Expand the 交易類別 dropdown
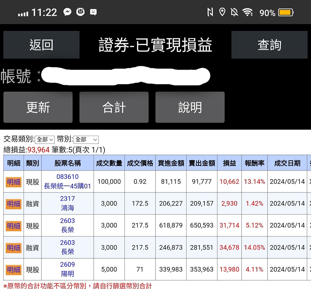311x289 pixels. [45, 140]
